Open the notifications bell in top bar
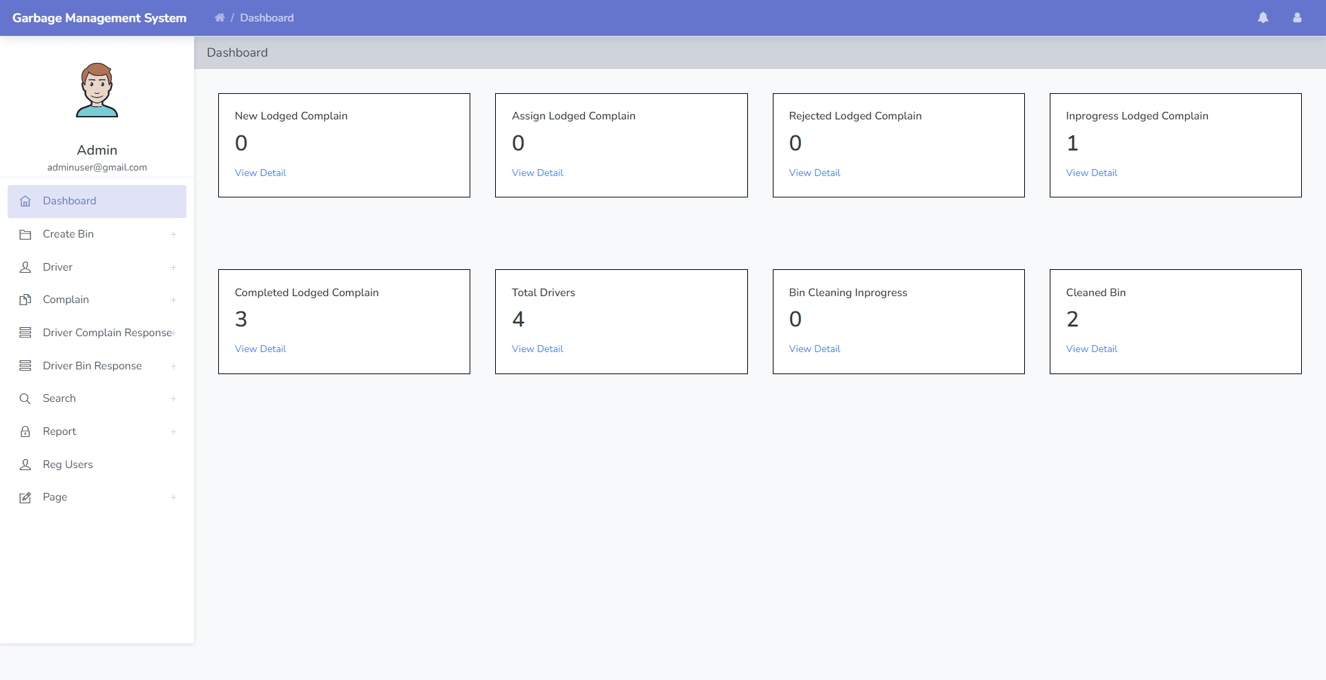 (1263, 17)
